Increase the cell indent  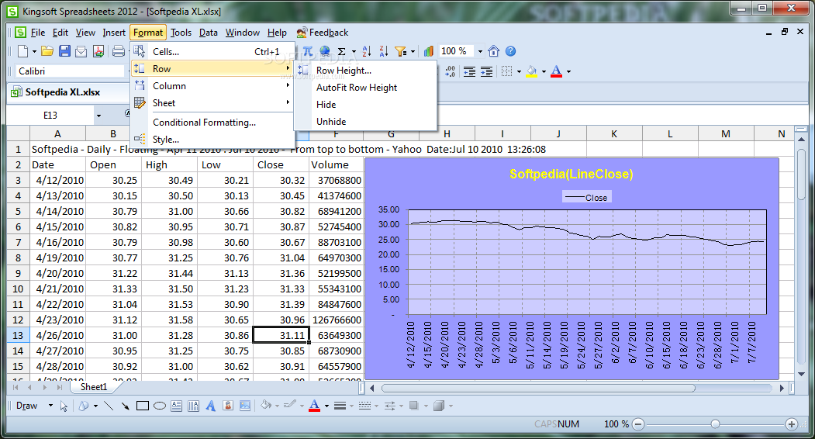tap(486, 71)
